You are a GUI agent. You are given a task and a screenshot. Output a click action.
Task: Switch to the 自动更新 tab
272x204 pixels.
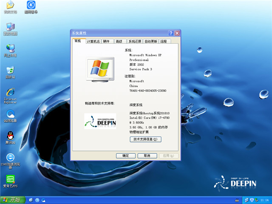click(x=150, y=41)
